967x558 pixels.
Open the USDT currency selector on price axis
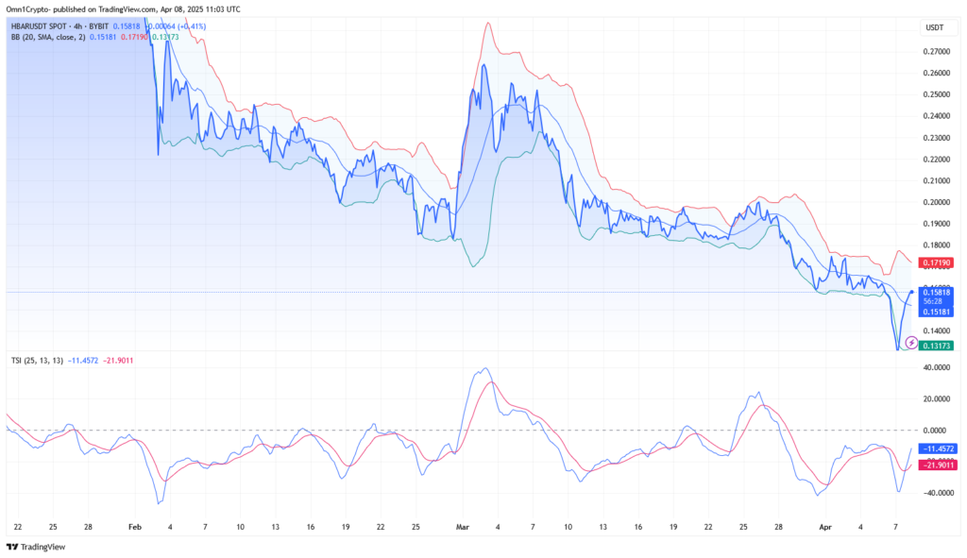(x=932, y=28)
